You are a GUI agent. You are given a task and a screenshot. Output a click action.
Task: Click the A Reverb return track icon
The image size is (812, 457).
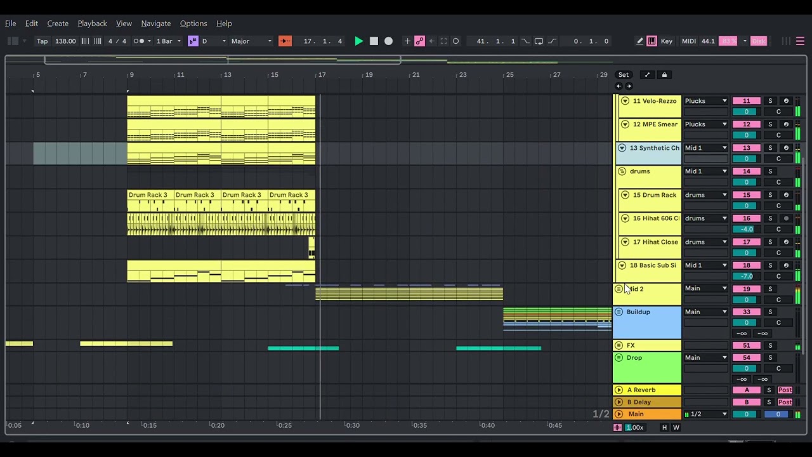[619, 390]
